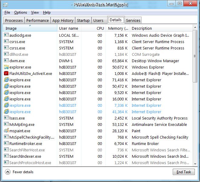Image resolution: width=200 pixels, height=182 pixels.
Task: Click the Runtime Broker description
Action: pos(145,143)
